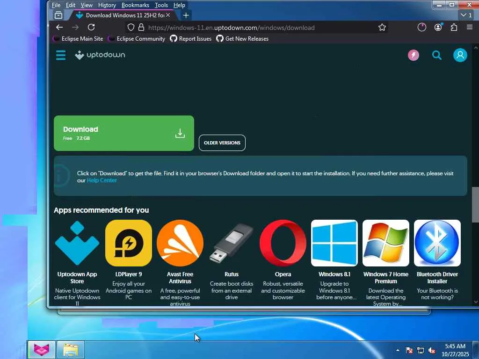Open the Uptodown App Store icon
Image resolution: width=479 pixels, height=359 pixels.
point(77,243)
